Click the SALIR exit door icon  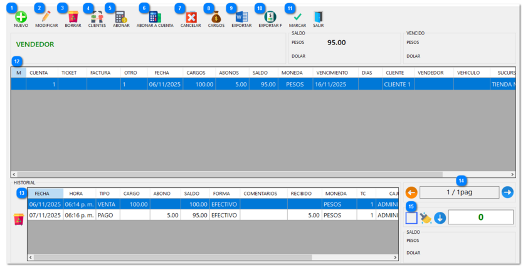318,17
